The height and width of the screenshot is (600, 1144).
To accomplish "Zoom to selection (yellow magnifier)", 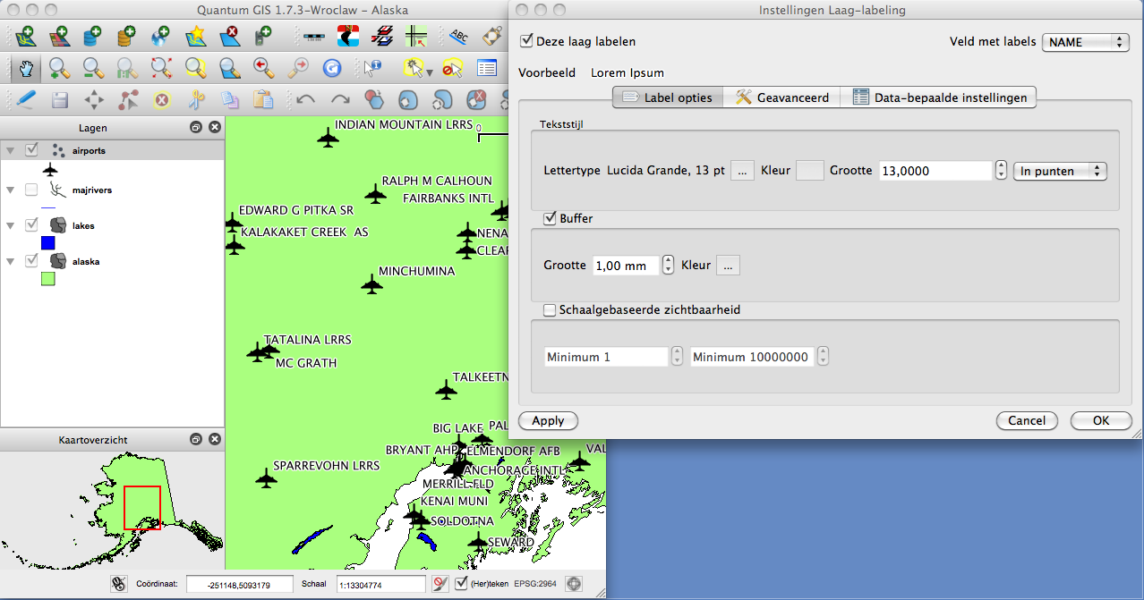I will click(195, 68).
